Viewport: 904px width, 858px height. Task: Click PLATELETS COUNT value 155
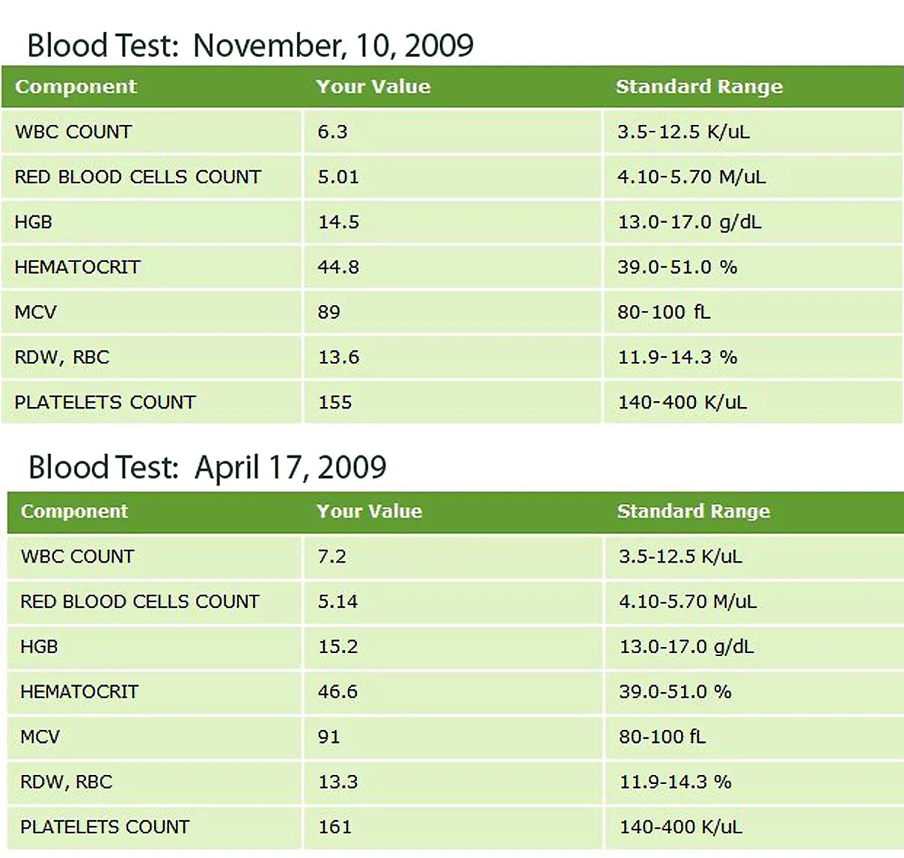pos(335,402)
